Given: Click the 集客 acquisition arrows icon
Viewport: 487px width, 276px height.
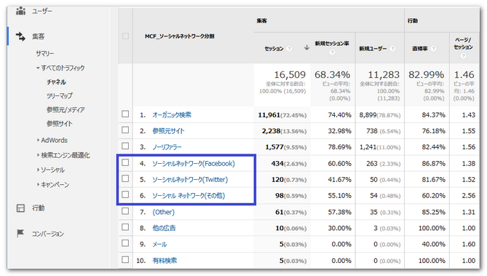Looking at the screenshot, I should click(x=21, y=36).
